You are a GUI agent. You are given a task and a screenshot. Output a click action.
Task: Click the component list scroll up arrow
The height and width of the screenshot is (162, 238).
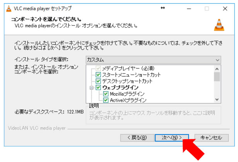[x=217, y=69]
